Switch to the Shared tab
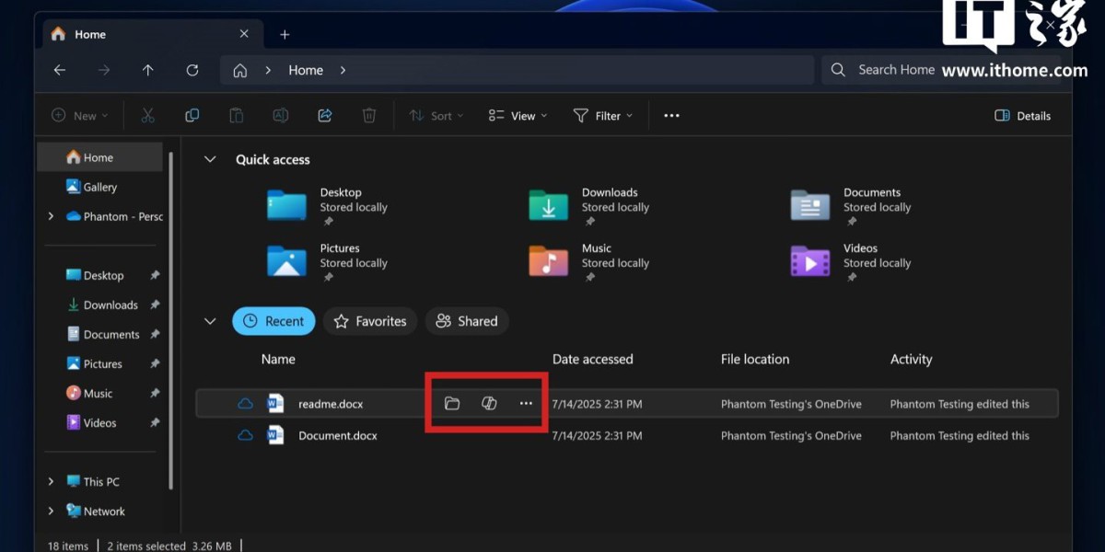Image resolution: width=1105 pixels, height=552 pixels. click(x=467, y=321)
